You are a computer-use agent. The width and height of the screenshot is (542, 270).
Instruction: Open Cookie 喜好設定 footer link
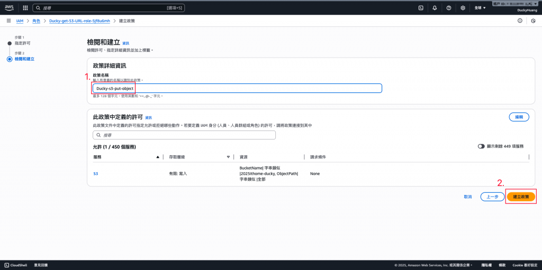click(525, 265)
